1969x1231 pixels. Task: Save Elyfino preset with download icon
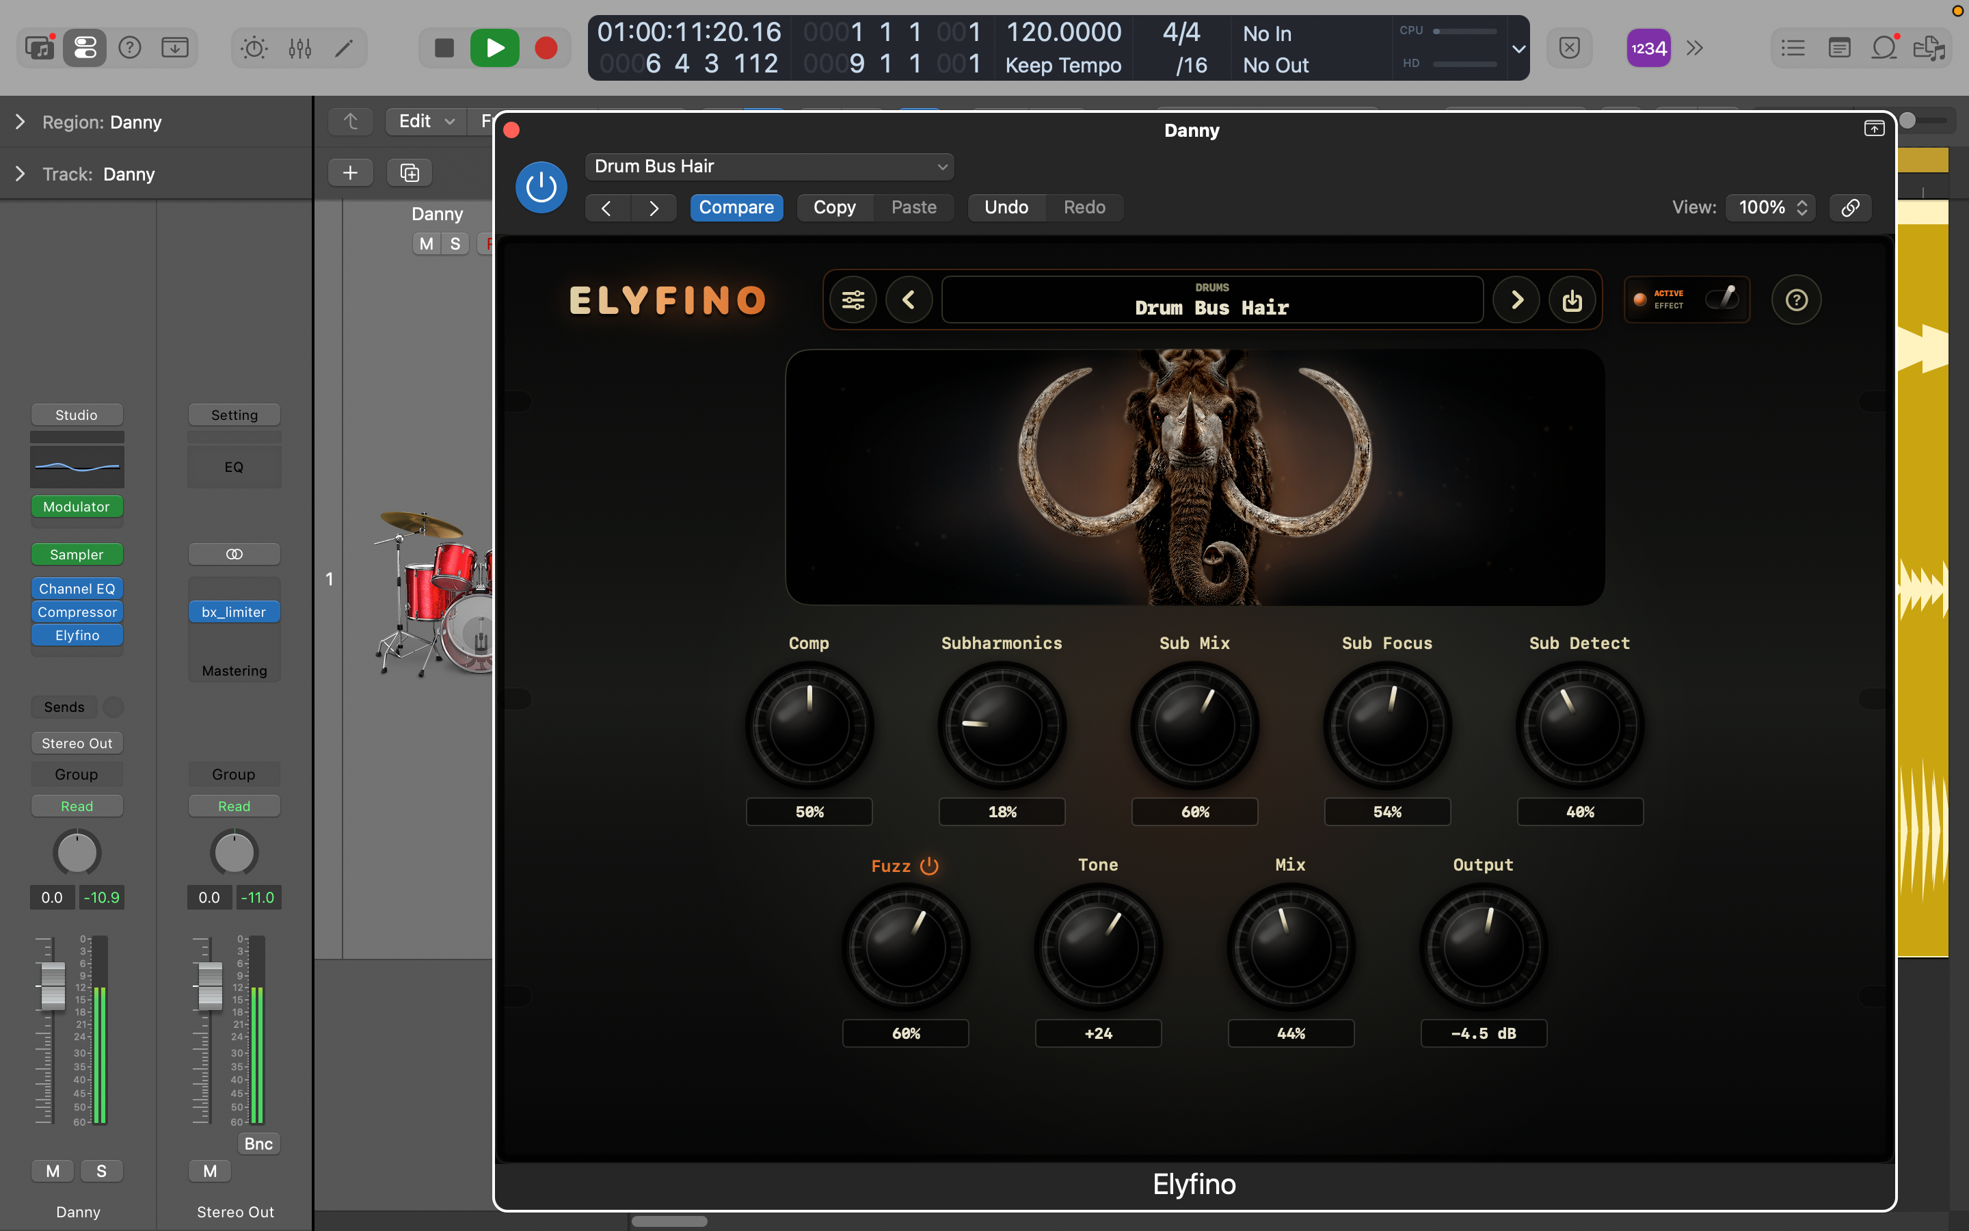click(x=1572, y=300)
